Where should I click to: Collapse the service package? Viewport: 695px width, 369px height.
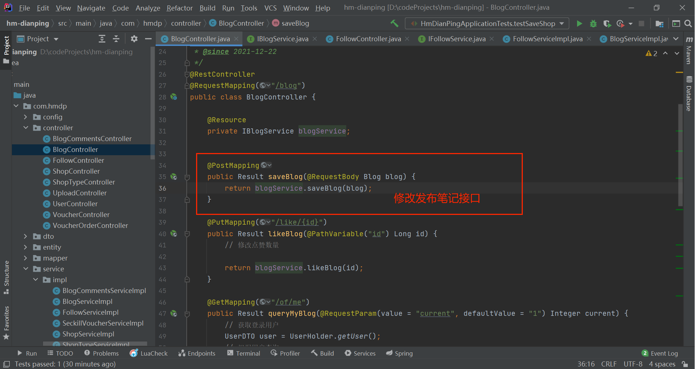tap(25, 269)
